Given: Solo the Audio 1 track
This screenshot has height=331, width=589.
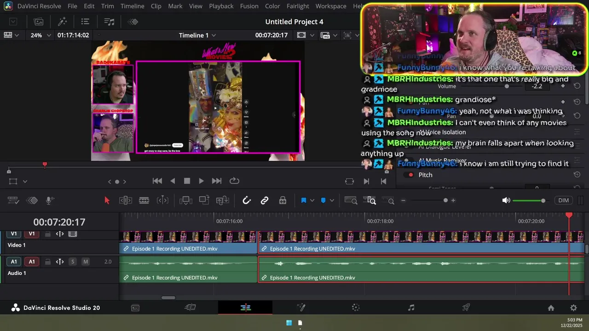Looking at the screenshot, I should tap(72, 262).
